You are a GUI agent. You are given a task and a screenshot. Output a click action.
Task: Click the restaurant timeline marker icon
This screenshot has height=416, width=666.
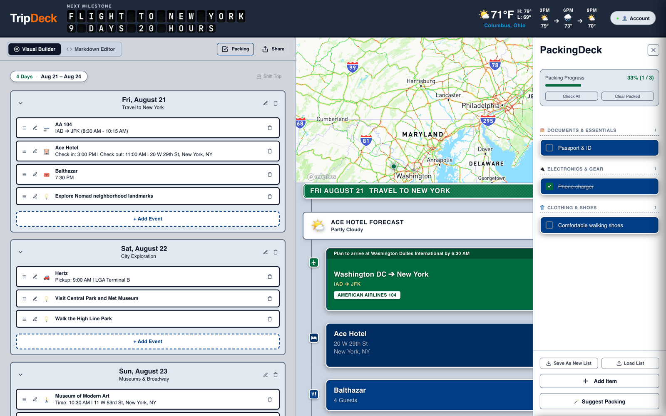pyautogui.click(x=314, y=394)
